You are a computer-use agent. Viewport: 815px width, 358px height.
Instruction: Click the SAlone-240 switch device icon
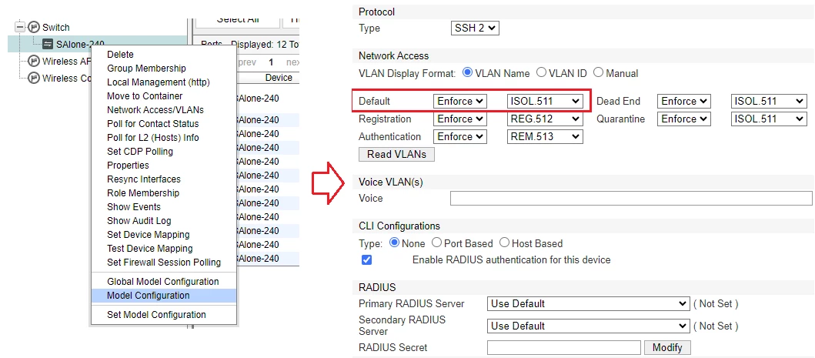48,44
